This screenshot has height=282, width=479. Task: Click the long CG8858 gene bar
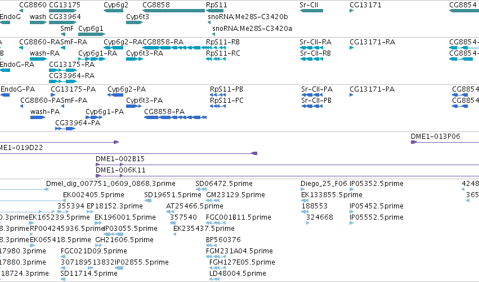pyautogui.click(x=173, y=11)
